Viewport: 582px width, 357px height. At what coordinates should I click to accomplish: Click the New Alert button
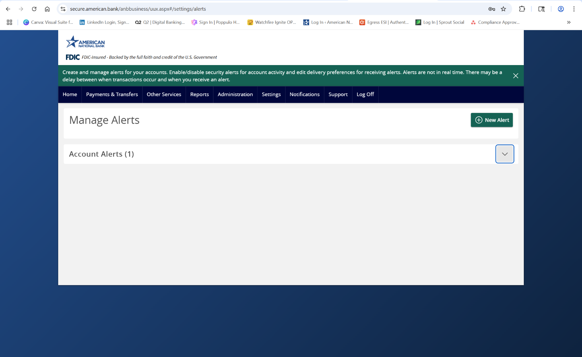point(491,120)
